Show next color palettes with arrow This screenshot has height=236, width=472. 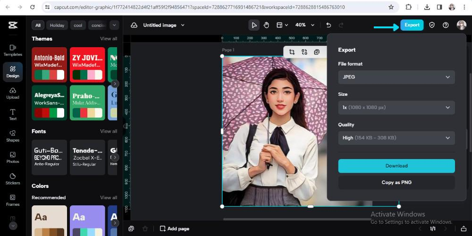[115, 223]
